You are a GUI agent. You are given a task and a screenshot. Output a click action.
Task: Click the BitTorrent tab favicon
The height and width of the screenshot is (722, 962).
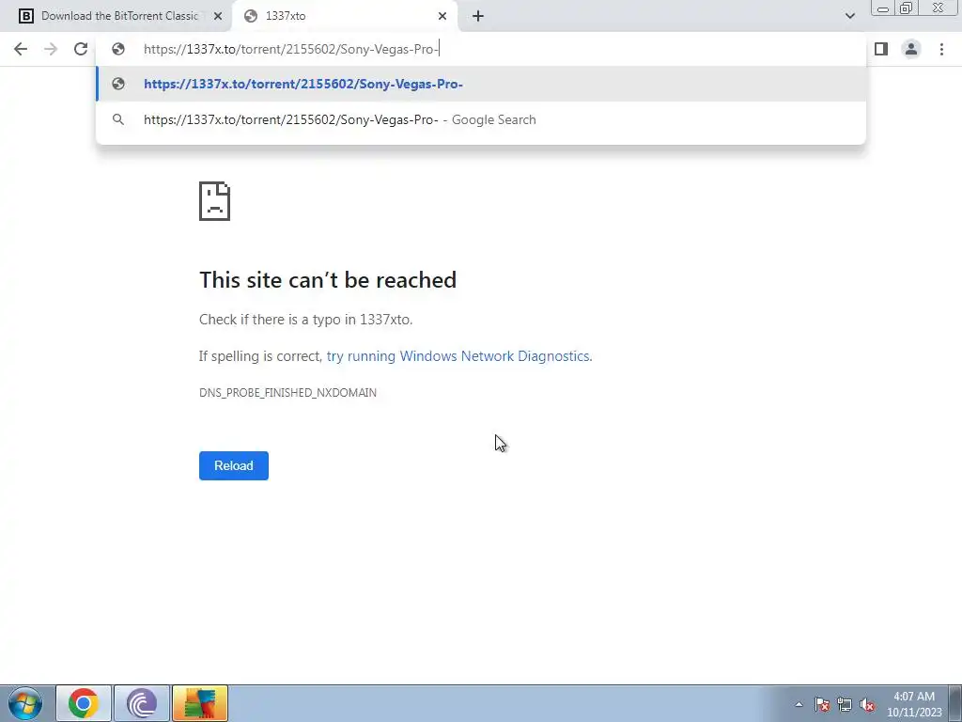[x=25, y=17]
